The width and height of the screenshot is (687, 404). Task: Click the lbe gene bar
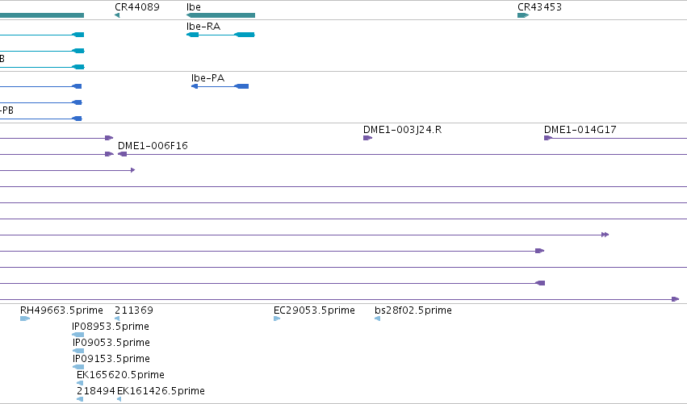(x=220, y=15)
